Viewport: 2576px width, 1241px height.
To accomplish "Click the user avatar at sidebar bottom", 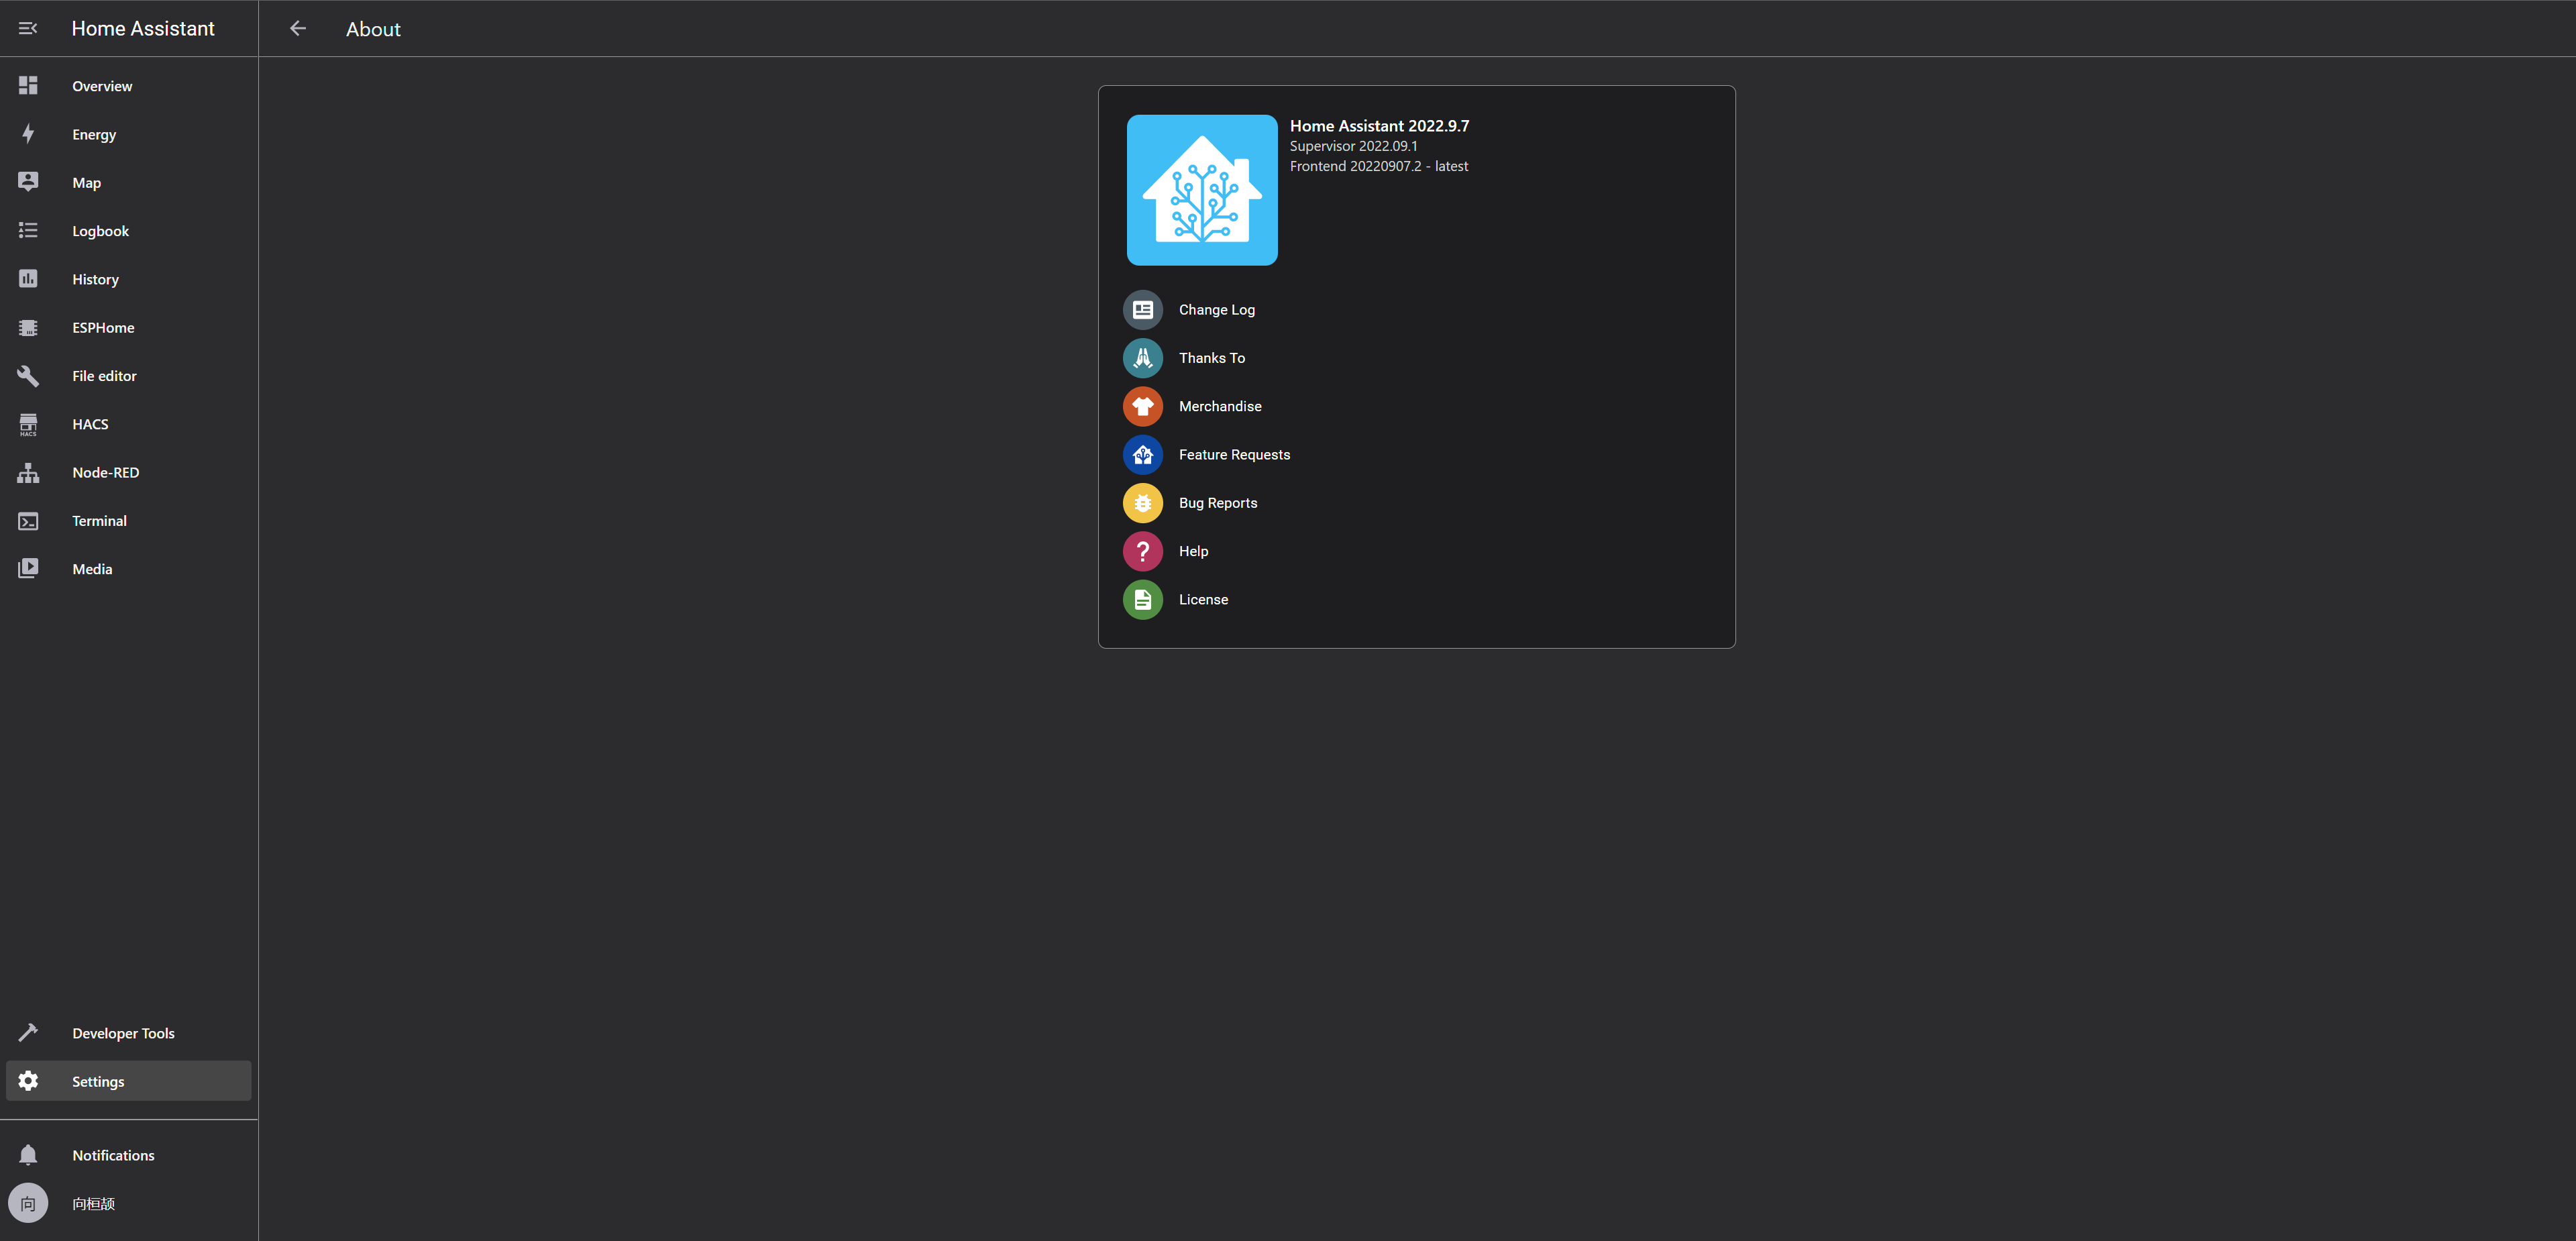I will point(28,1204).
